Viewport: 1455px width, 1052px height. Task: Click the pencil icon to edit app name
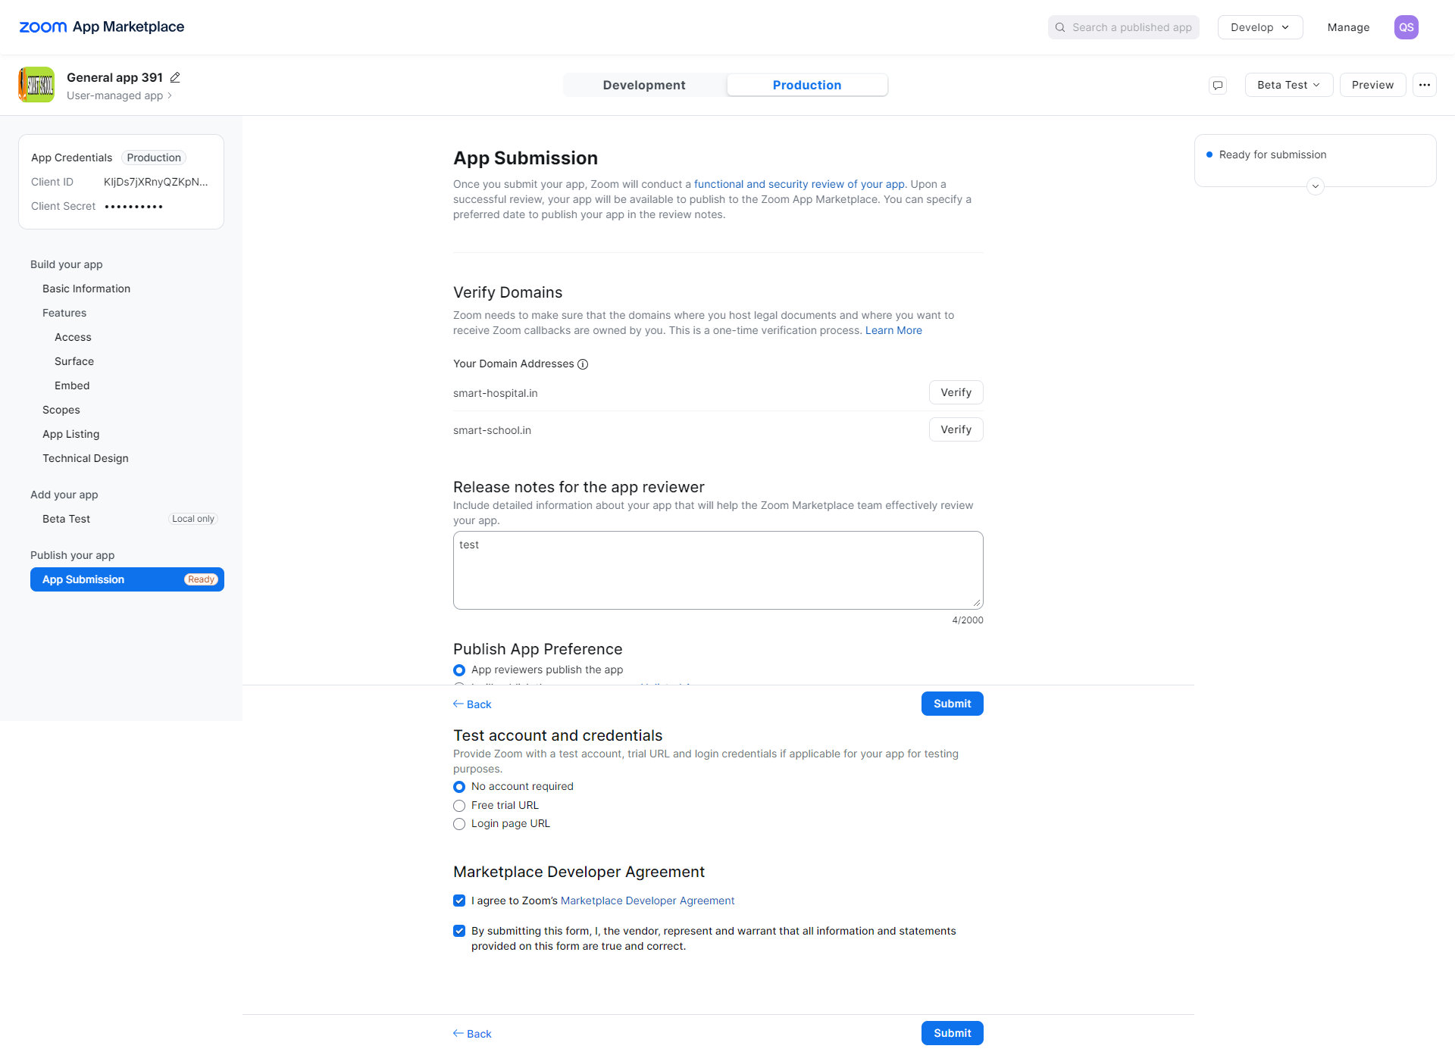[175, 77]
